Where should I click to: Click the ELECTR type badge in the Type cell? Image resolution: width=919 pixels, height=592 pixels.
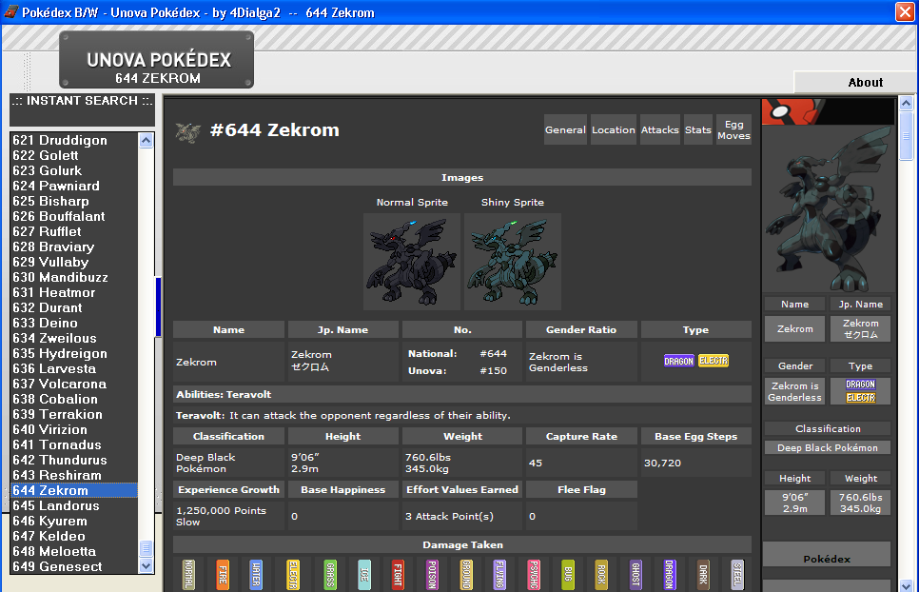click(714, 361)
